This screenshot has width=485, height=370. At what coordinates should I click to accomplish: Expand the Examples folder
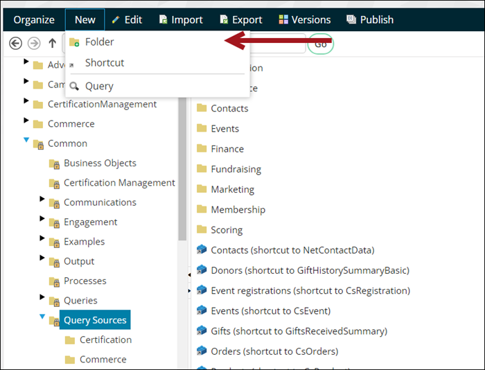(x=42, y=238)
